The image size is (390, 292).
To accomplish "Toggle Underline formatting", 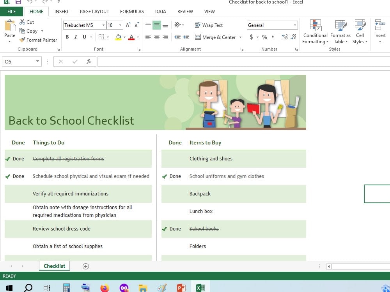I will point(84,37).
